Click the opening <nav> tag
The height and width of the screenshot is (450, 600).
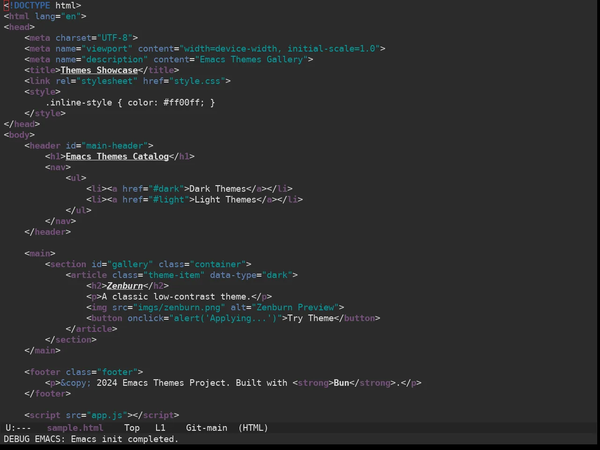(x=58, y=167)
